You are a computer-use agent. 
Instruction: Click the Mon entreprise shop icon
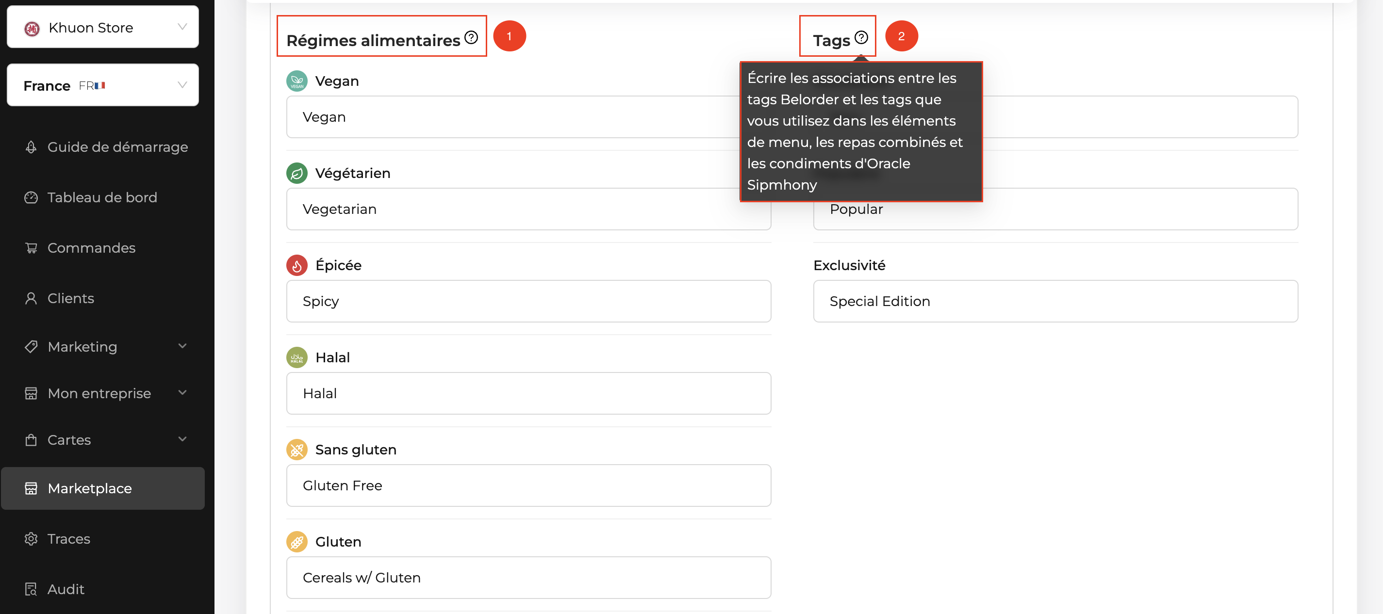[x=31, y=393]
